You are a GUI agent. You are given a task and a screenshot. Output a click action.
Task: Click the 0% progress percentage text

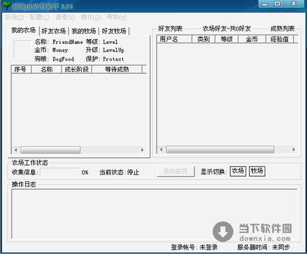(x=85, y=172)
